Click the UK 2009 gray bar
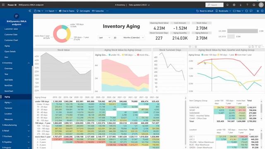This screenshot has width=265, height=149. 243,31
